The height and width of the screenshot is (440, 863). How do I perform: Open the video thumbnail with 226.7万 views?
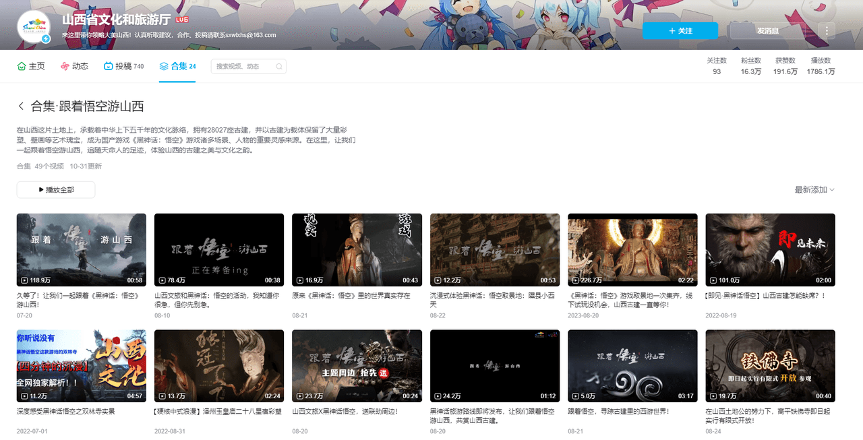tap(632, 249)
